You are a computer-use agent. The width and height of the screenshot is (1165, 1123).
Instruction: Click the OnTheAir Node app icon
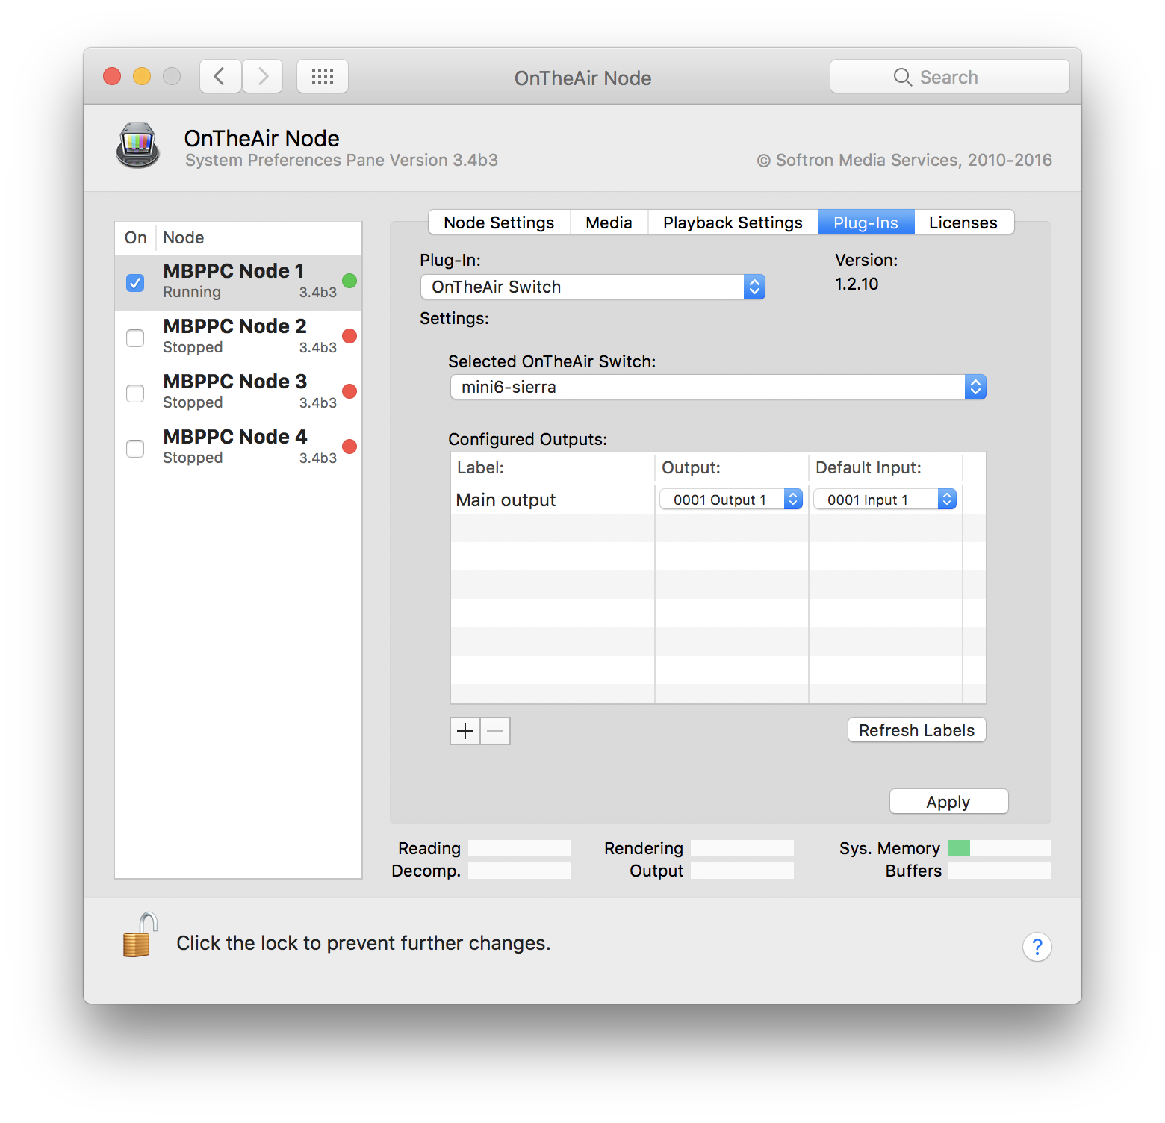click(138, 146)
